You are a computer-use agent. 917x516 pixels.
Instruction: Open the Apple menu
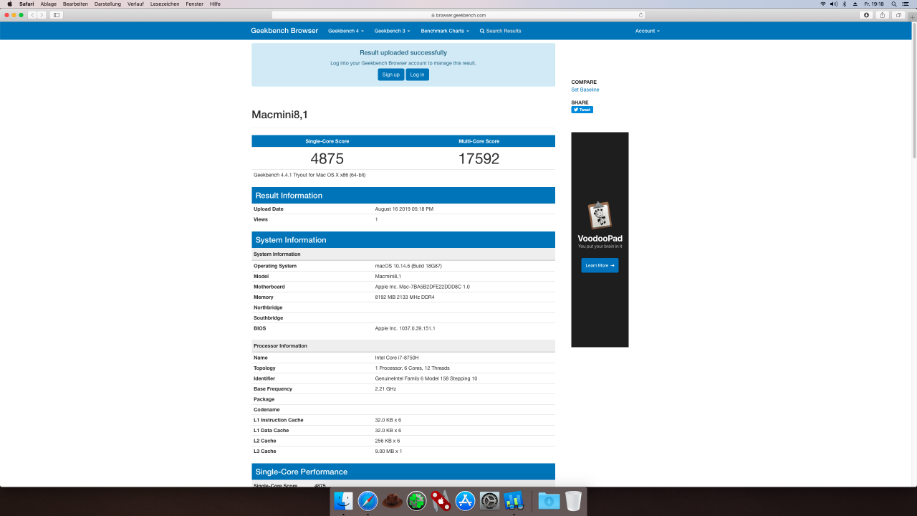coord(9,4)
